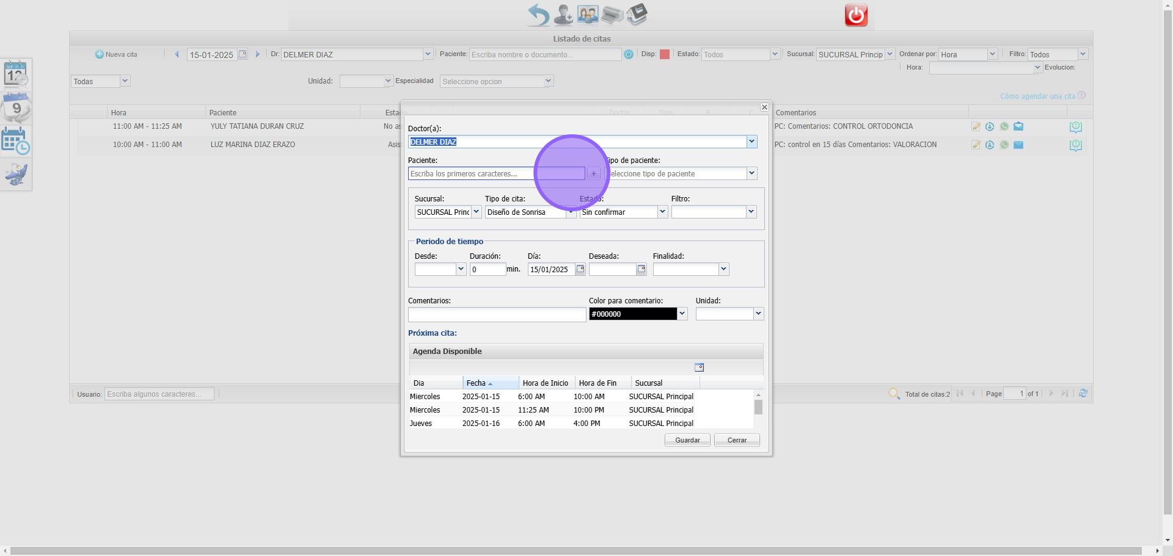Click the printer icon in top toolbar
The image size is (1173, 556).
[612, 15]
